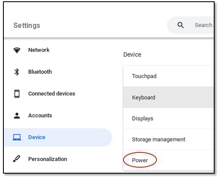Click the magnifying glass search icon
The height and width of the screenshot is (177, 218).
[181, 25]
